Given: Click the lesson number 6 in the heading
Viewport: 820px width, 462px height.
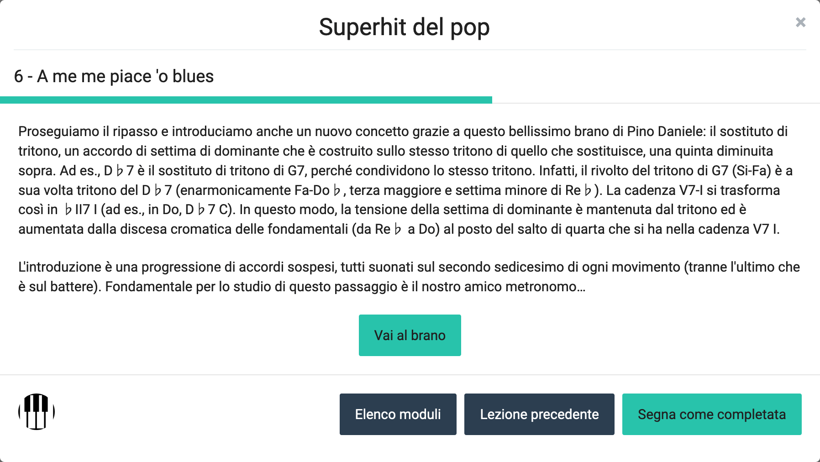Looking at the screenshot, I should (18, 76).
